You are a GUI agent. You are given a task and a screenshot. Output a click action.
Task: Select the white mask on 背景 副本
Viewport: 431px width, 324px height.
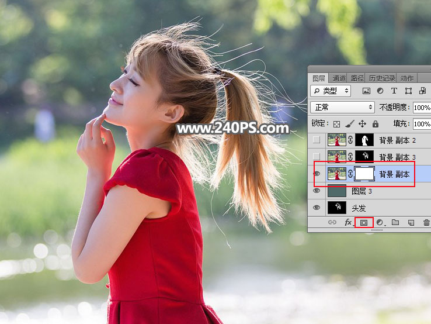[x=364, y=174]
